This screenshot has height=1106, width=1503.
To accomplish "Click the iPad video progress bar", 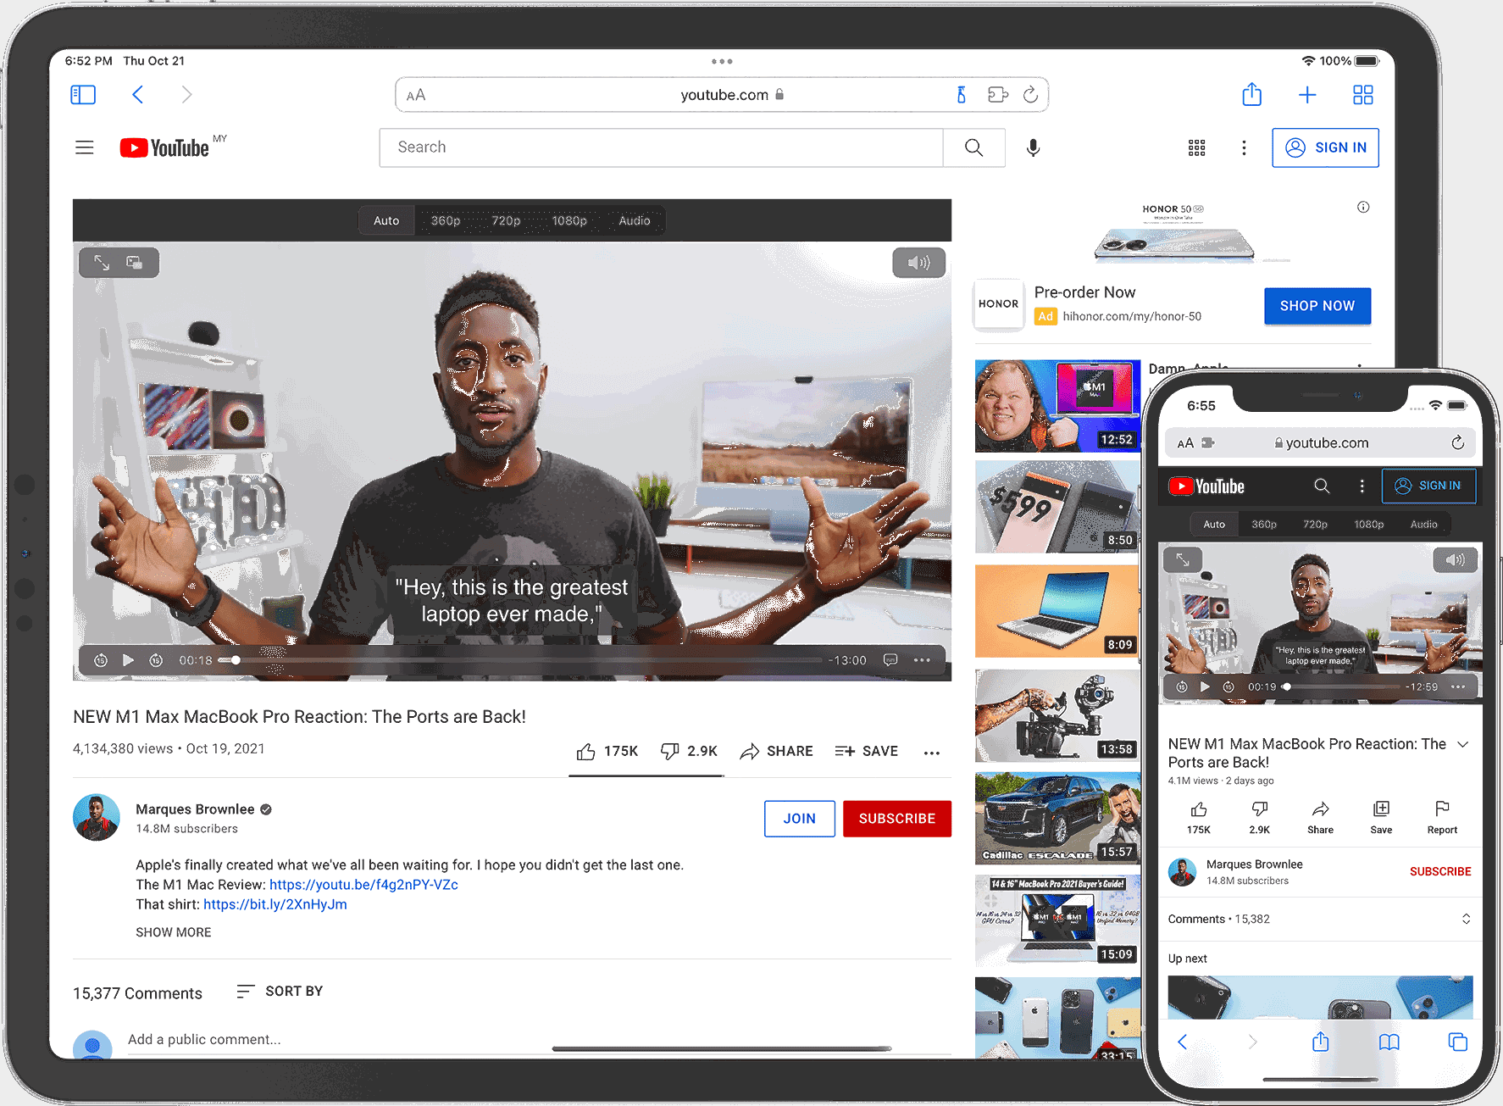I will click(x=520, y=660).
